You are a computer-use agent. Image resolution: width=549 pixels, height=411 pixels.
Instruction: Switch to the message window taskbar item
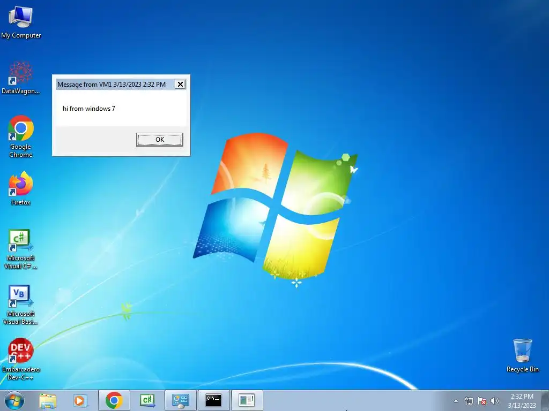coord(247,400)
